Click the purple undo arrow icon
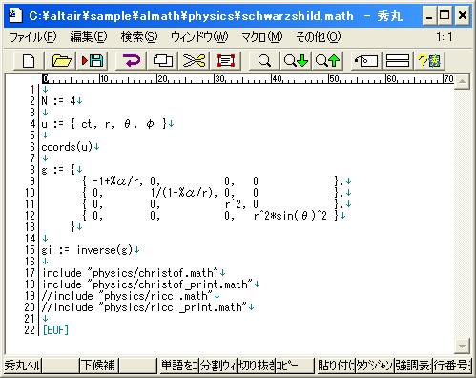This screenshot has width=476, height=378. (x=131, y=61)
